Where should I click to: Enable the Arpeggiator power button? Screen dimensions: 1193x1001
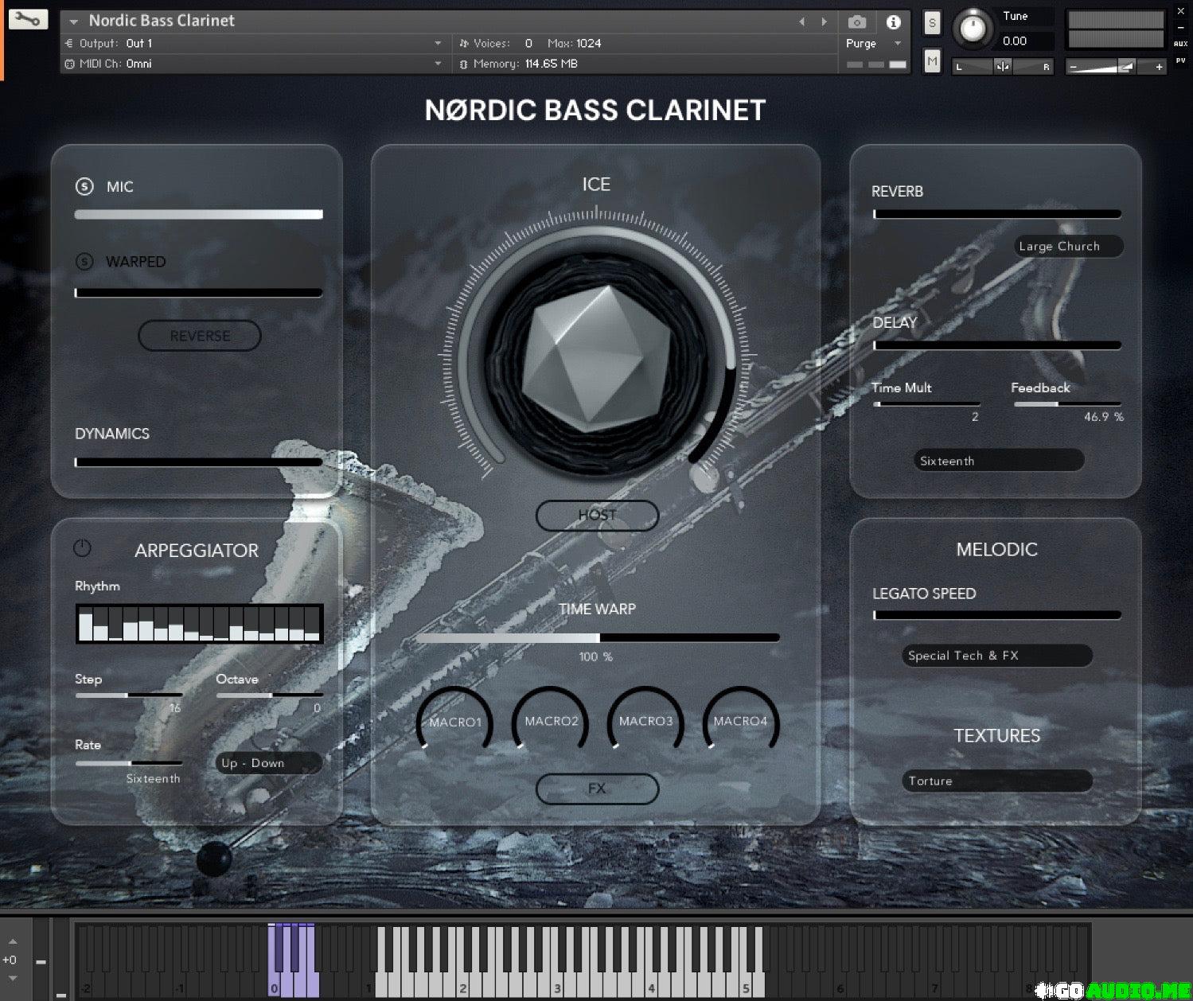pyautogui.click(x=82, y=548)
